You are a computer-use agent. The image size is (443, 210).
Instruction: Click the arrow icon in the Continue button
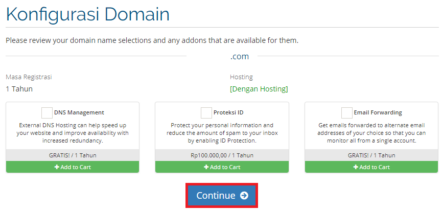click(x=244, y=196)
